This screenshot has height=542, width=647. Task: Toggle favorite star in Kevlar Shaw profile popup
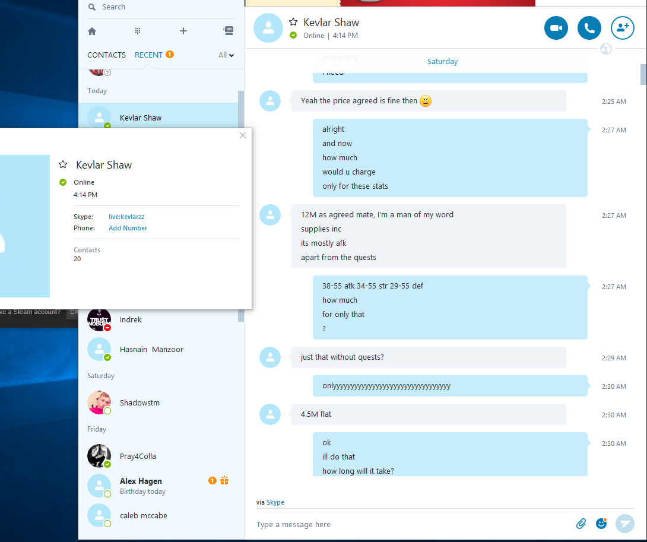pyautogui.click(x=63, y=164)
